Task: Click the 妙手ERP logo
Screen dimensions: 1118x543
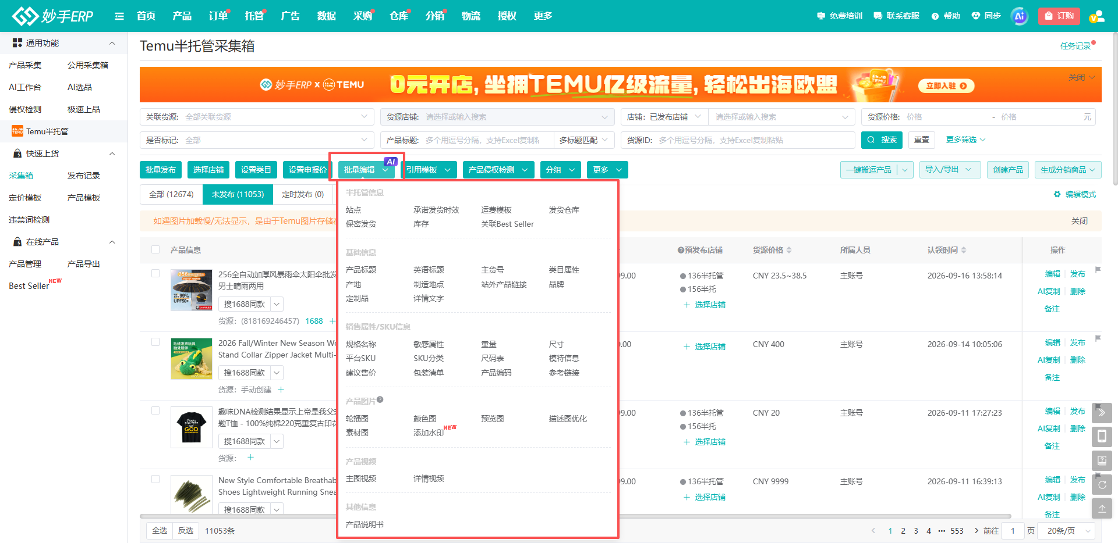Action: 52,16
